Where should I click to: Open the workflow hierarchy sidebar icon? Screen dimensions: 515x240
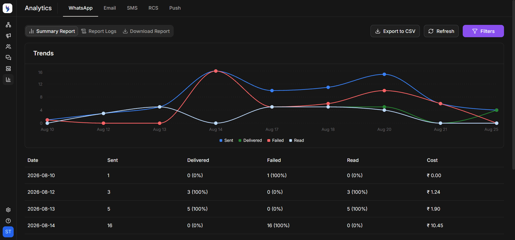point(8,25)
